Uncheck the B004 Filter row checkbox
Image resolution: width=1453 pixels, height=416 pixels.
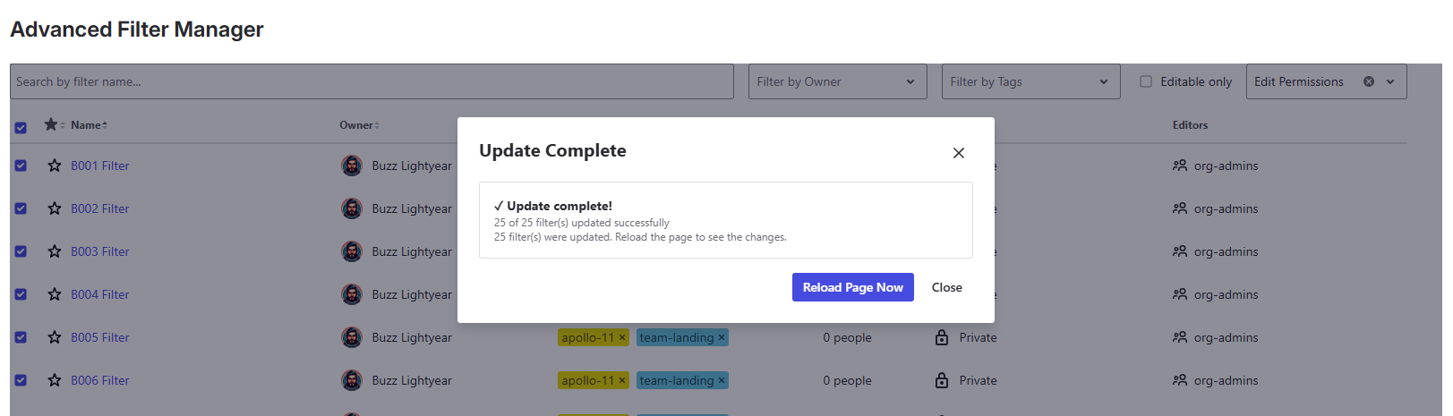(21, 294)
